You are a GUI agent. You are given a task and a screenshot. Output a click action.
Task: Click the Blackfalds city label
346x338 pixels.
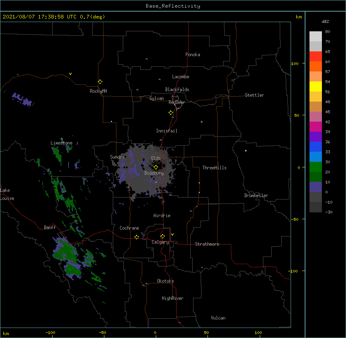177,90
